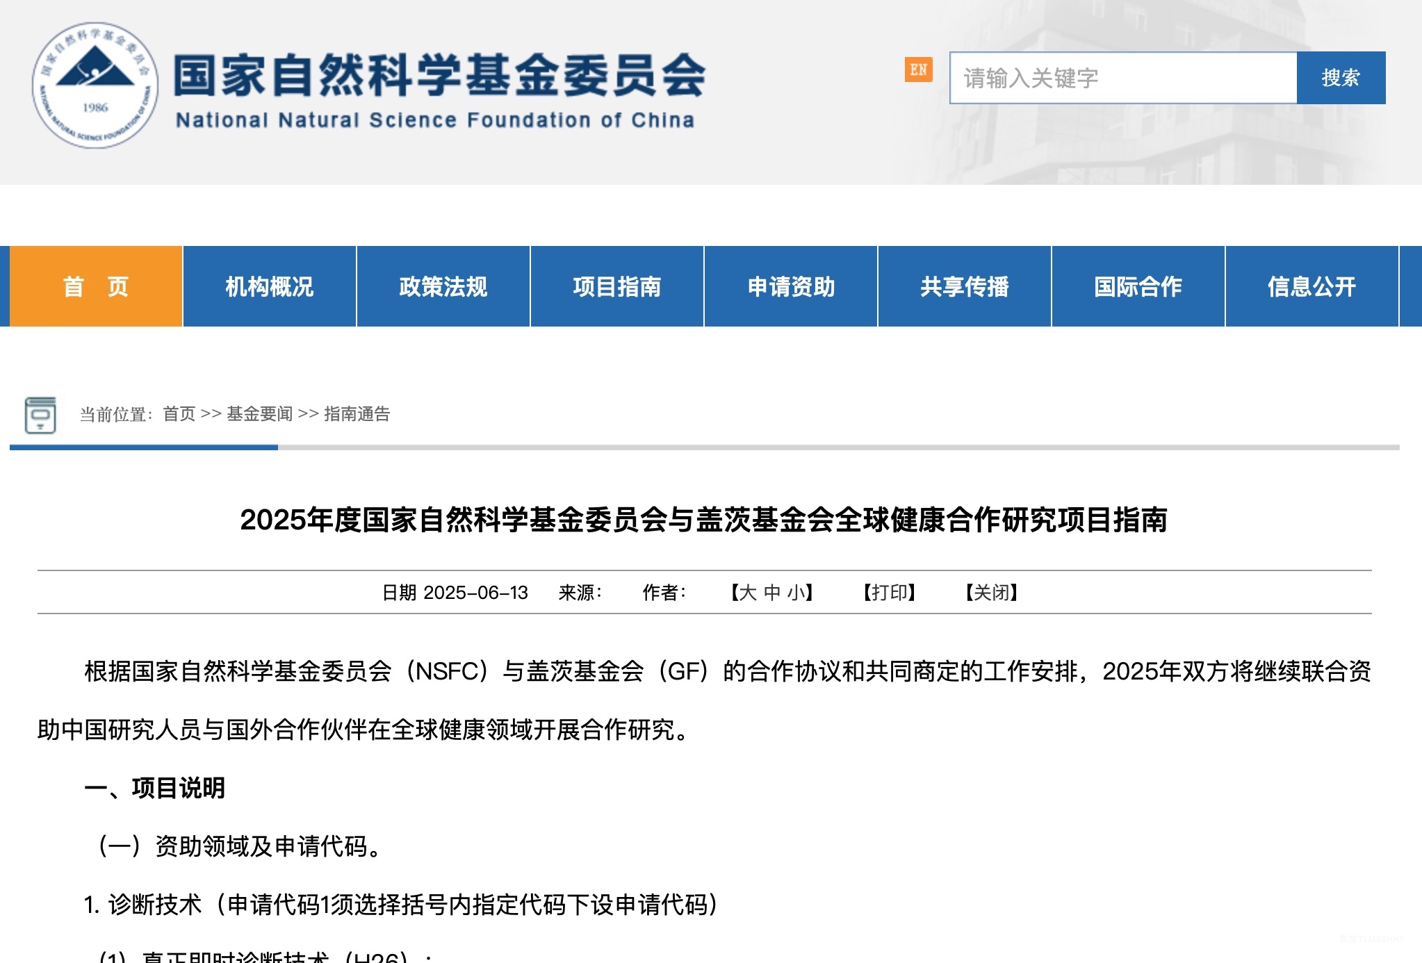
Task: Click the article title heading text
Action: pos(703,520)
